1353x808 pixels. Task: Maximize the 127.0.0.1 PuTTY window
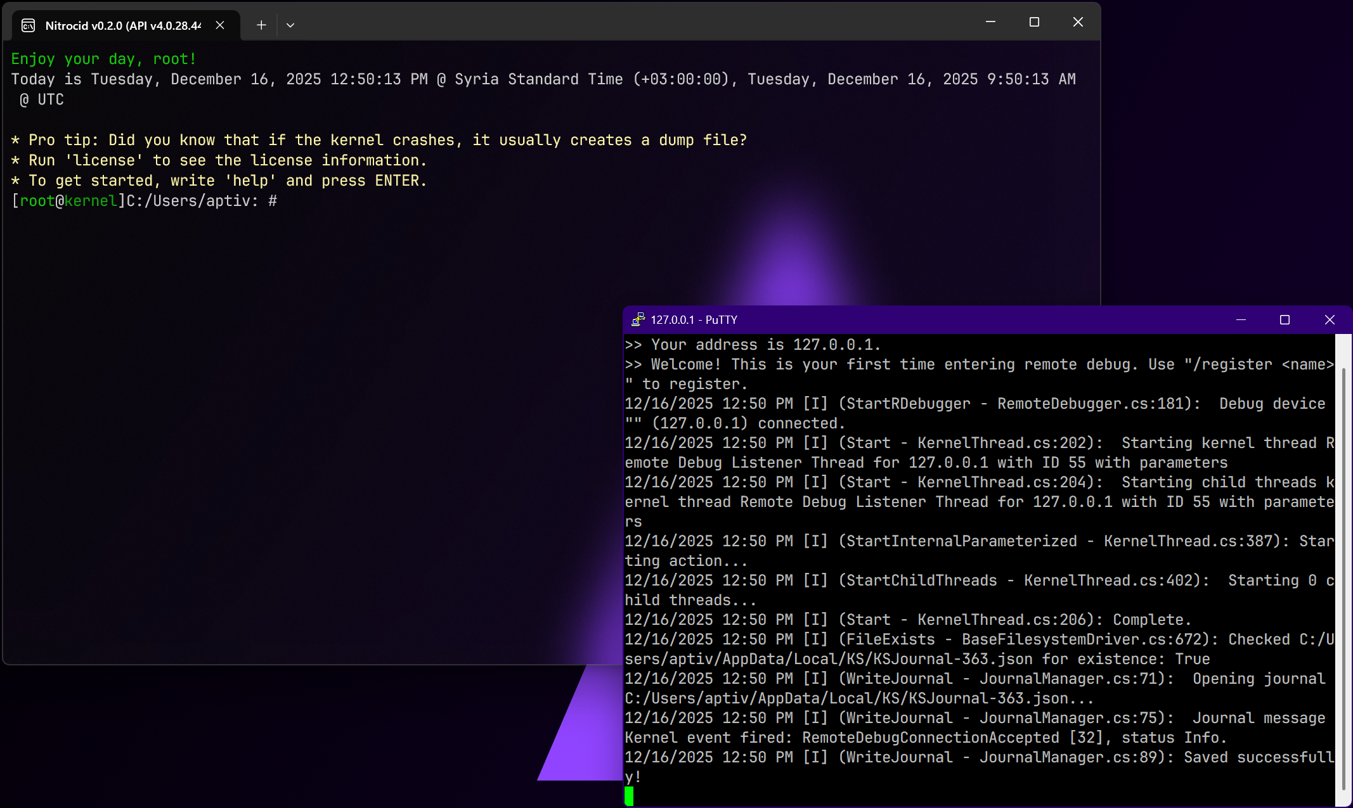[x=1285, y=320]
